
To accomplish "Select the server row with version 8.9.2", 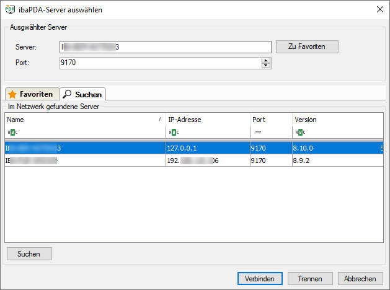I will (194, 160).
